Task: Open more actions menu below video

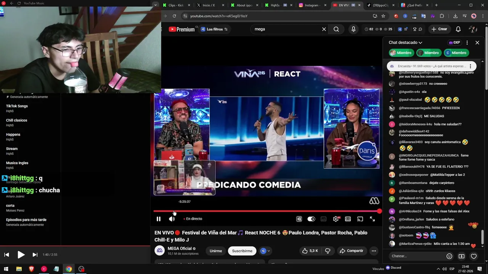Action: pos(374,251)
